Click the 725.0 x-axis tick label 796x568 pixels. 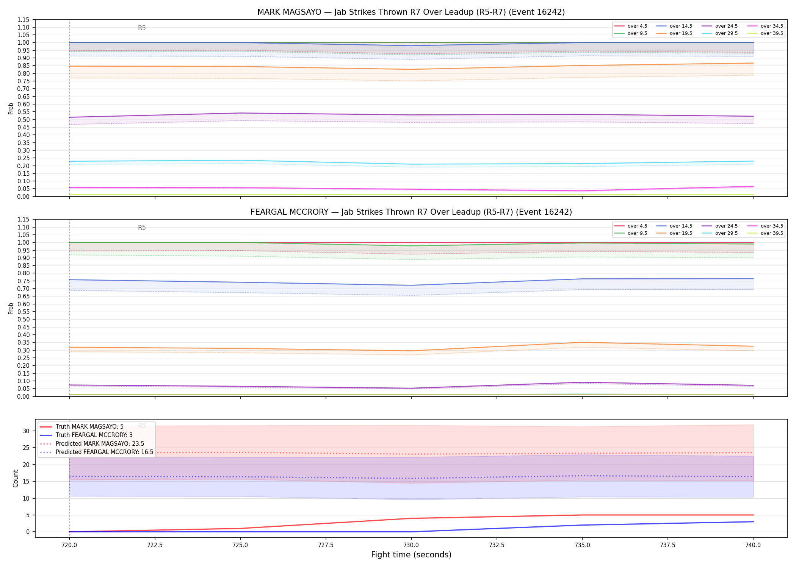pyautogui.click(x=240, y=545)
